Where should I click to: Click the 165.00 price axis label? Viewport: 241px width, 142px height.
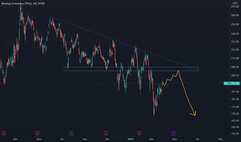(x=235, y=121)
